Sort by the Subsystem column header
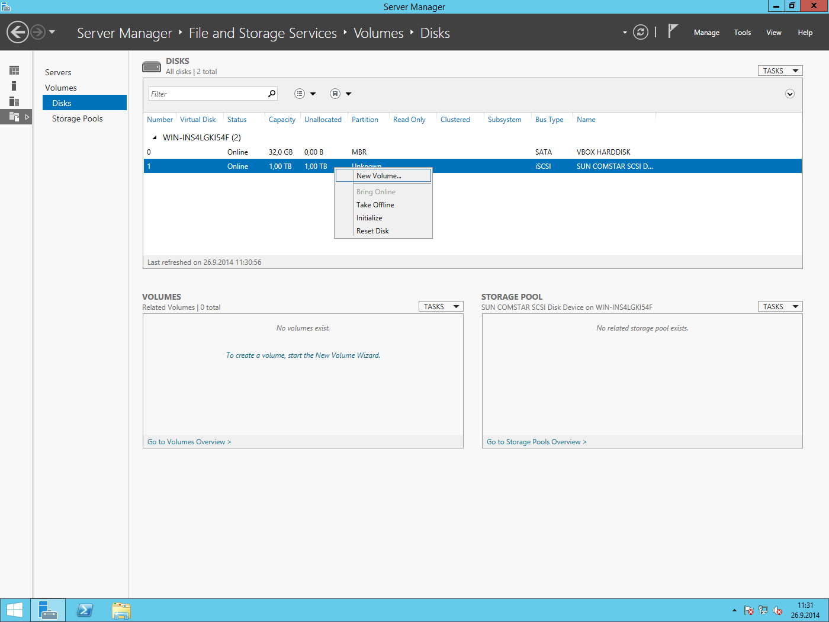This screenshot has width=829, height=622. (505, 120)
